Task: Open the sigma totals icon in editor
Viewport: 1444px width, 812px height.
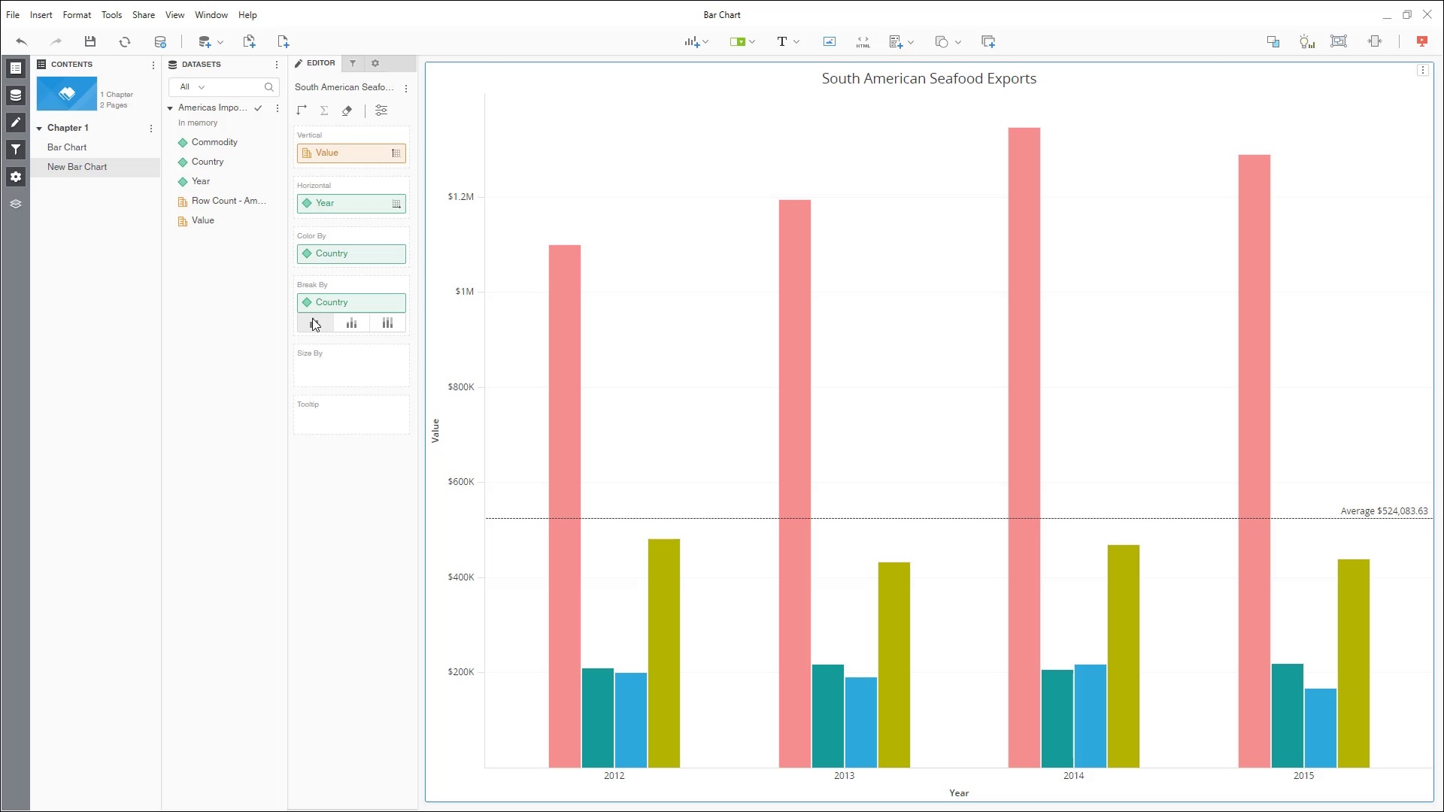Action: click(324, 111)
